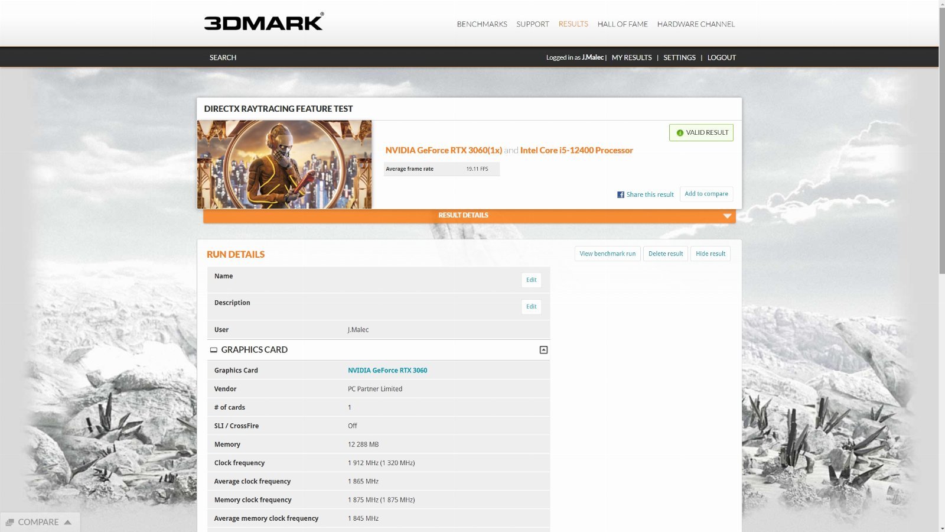This screenshot has width=945, height=532.
Task: Click the raytracing test thumbnail image
Action: click(x=285, y=164)
